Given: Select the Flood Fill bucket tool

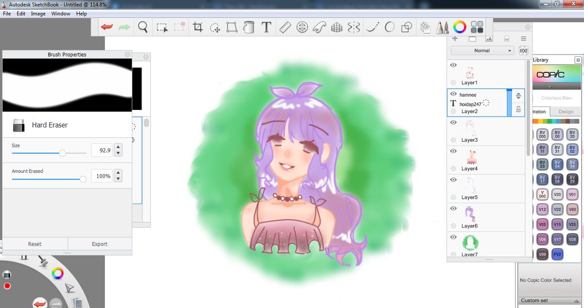Looking at the screenshot, I should tap(249, 27).
